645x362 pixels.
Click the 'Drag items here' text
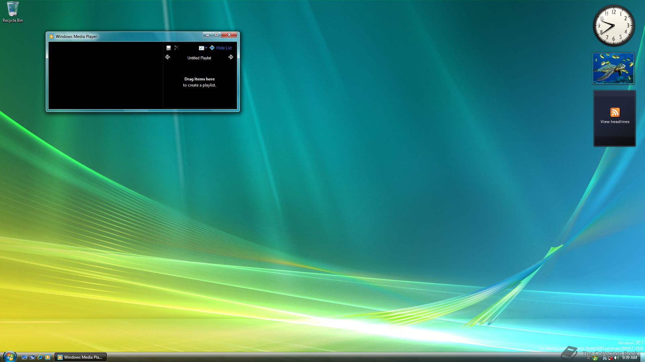tap(200, 79)
